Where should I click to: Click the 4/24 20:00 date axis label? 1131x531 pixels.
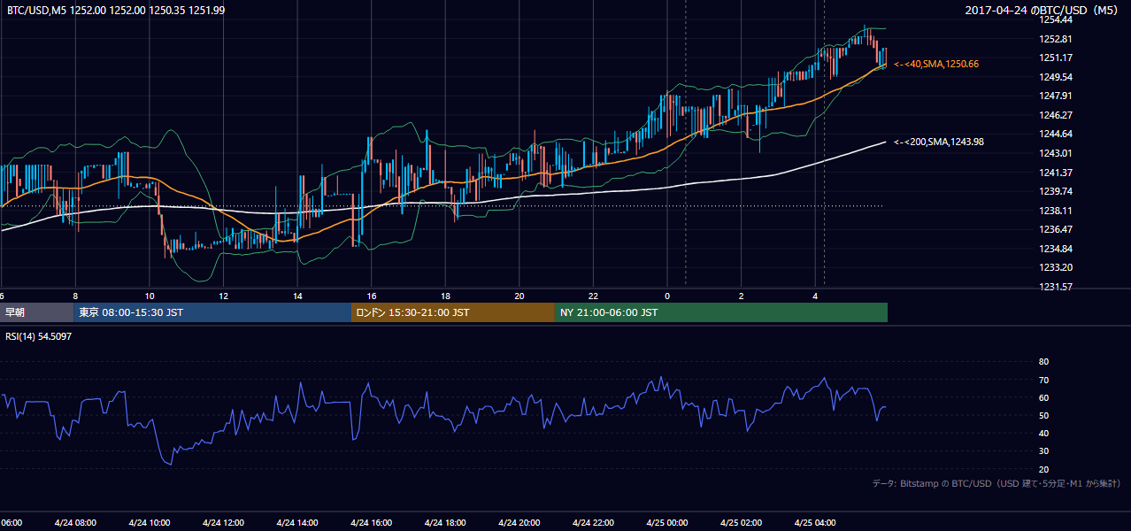(x=519, y=523)
